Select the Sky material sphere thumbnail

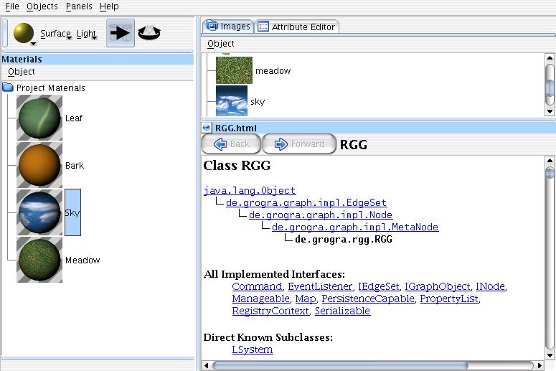(39, 212)
